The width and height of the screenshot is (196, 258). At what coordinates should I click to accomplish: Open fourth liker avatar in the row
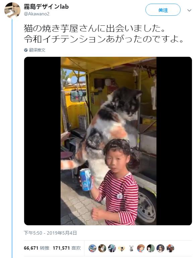(x=122, y=248)
